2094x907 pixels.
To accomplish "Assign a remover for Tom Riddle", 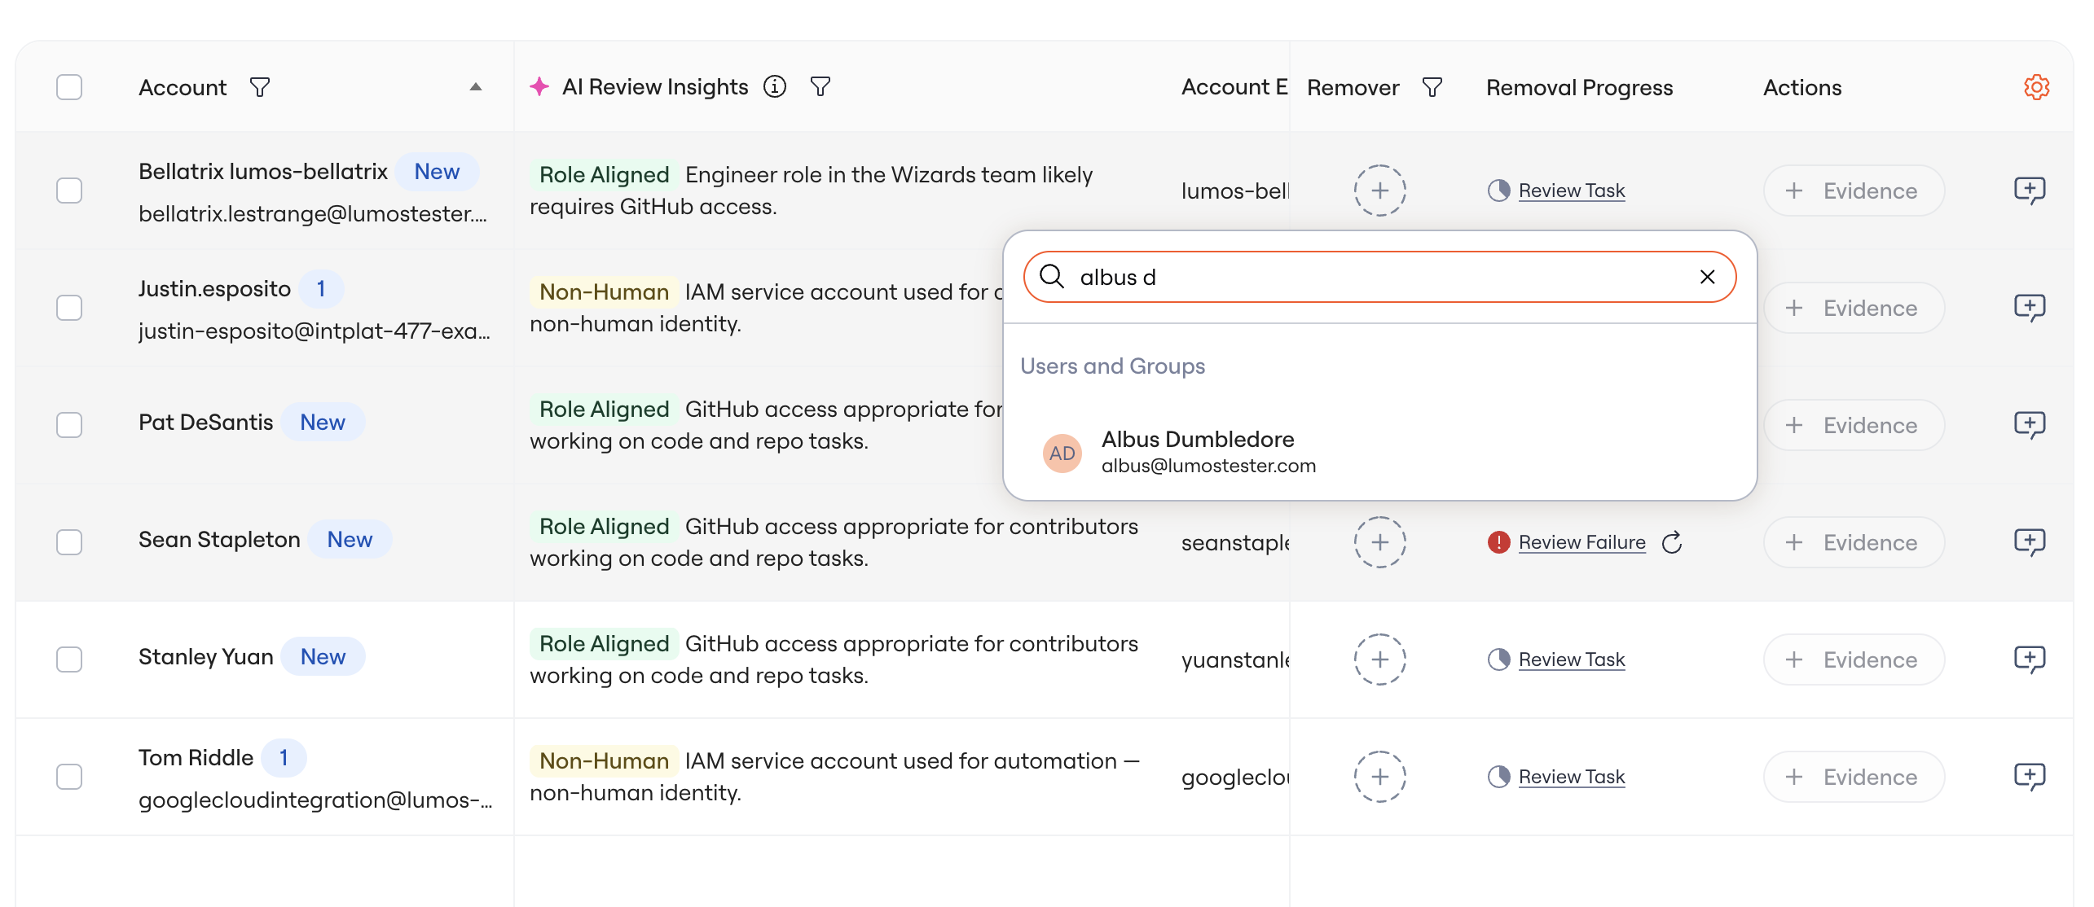I will [1379, 777].
